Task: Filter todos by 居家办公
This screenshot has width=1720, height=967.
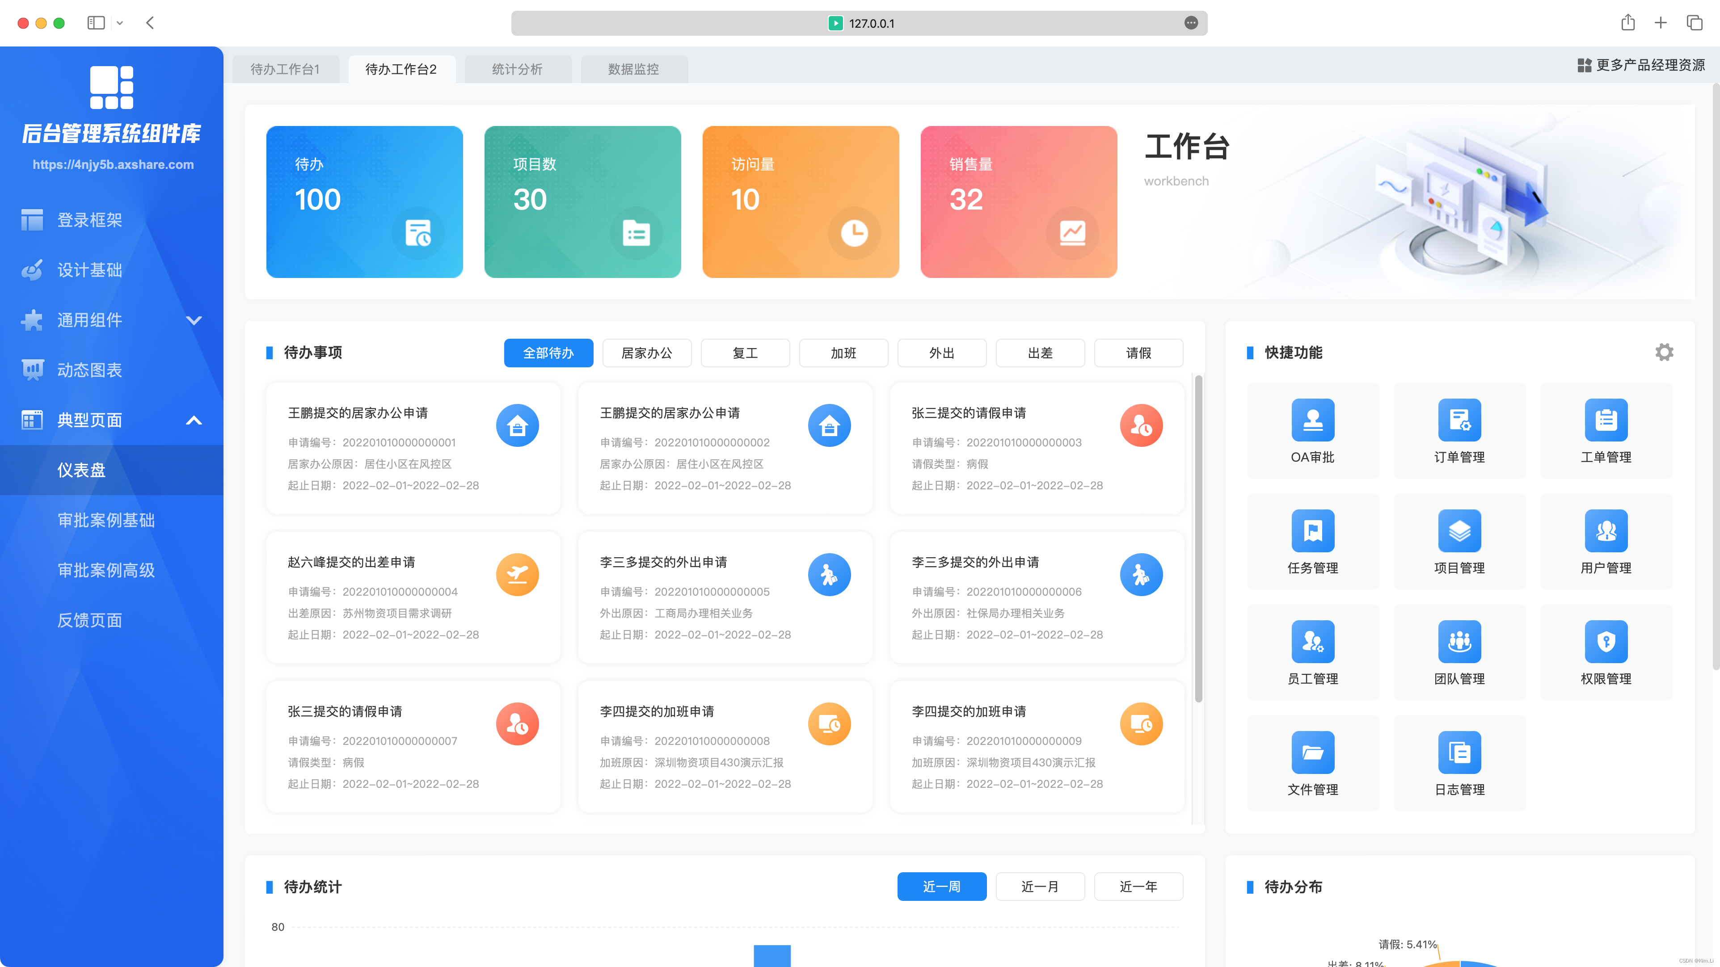Action: [x=646, y=353]
